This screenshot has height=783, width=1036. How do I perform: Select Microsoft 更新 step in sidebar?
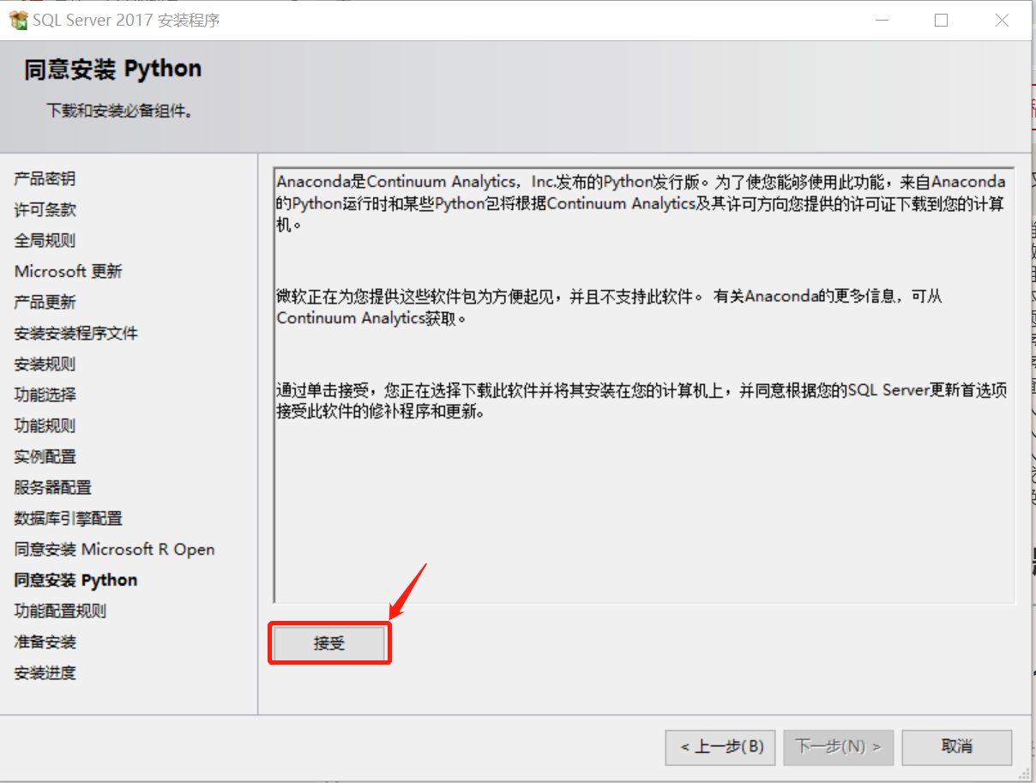coord(69,271)
